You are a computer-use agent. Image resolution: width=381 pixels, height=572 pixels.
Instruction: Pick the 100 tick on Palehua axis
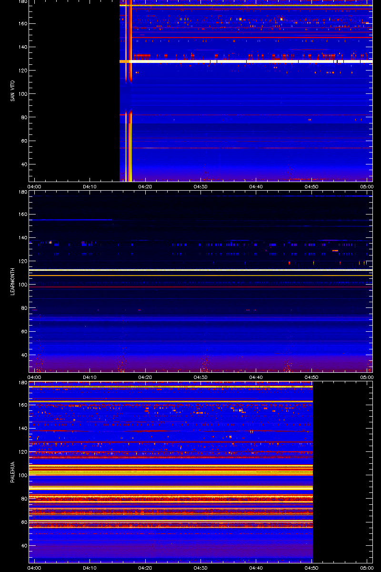(x=22, y=475)
